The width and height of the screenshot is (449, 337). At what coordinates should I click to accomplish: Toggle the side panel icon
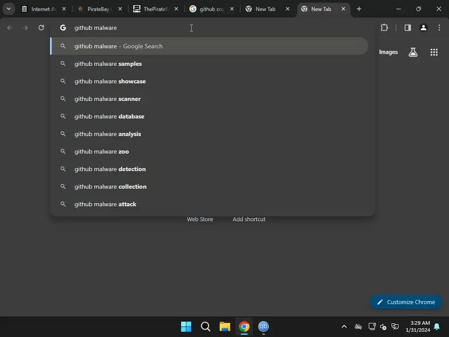[407, 28]
